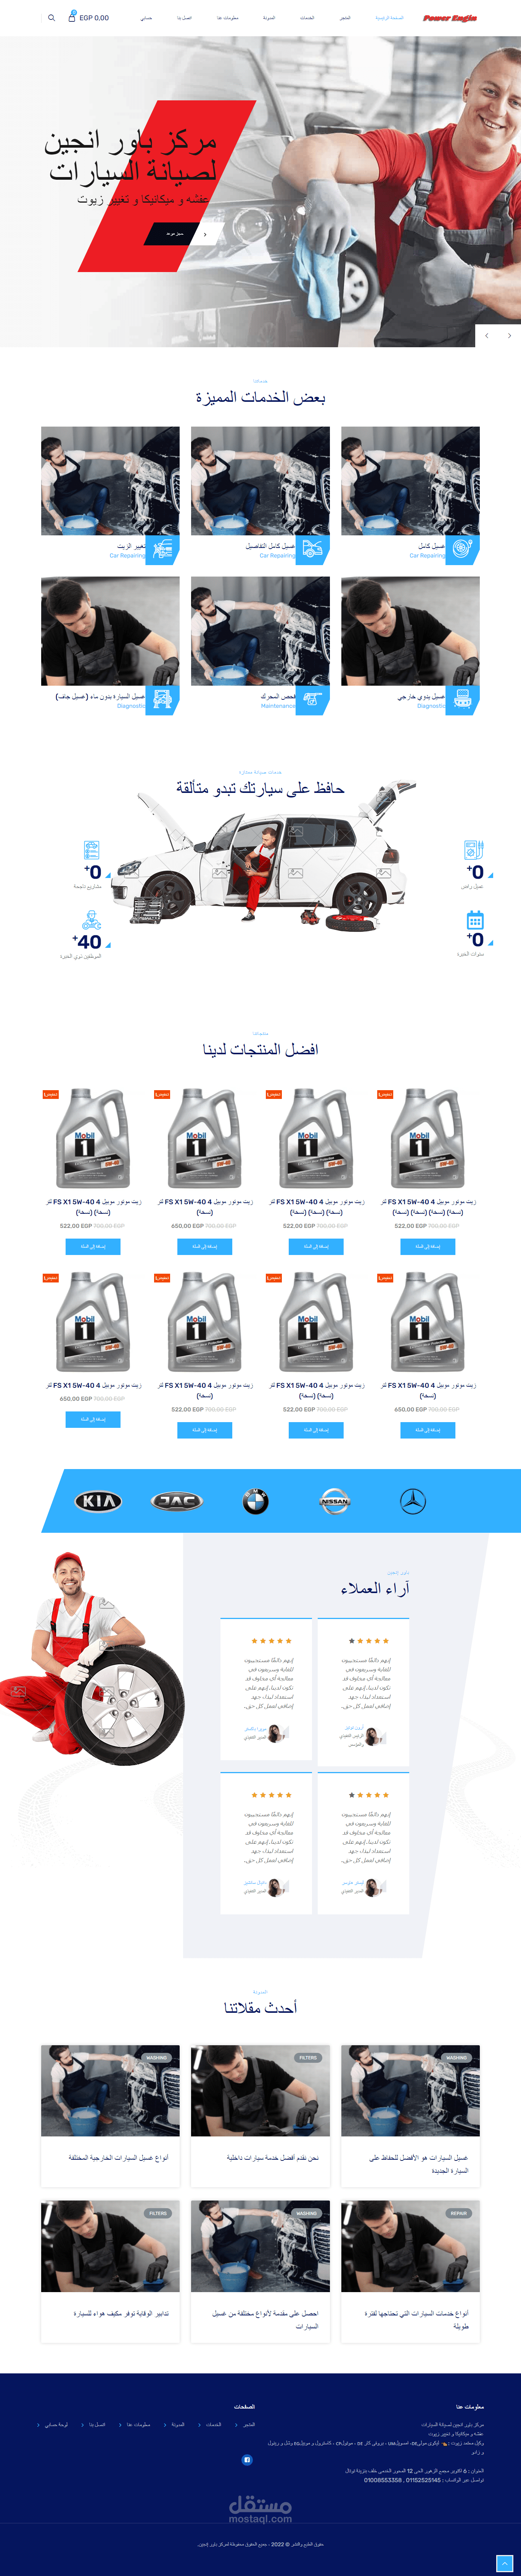The image size is (521, 2576).
Task: Click the Power Engin site logo
Action: click(450, 18)
